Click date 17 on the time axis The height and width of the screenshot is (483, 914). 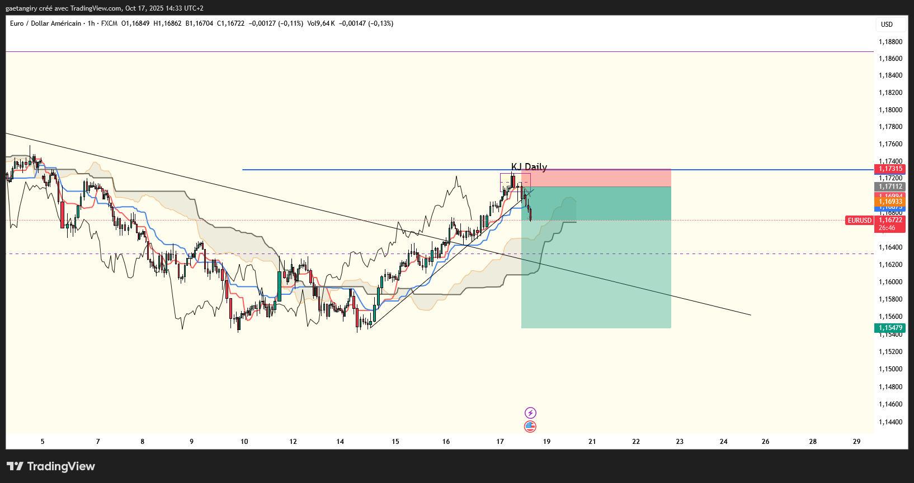pyautogui.click(x=500, y=442)
